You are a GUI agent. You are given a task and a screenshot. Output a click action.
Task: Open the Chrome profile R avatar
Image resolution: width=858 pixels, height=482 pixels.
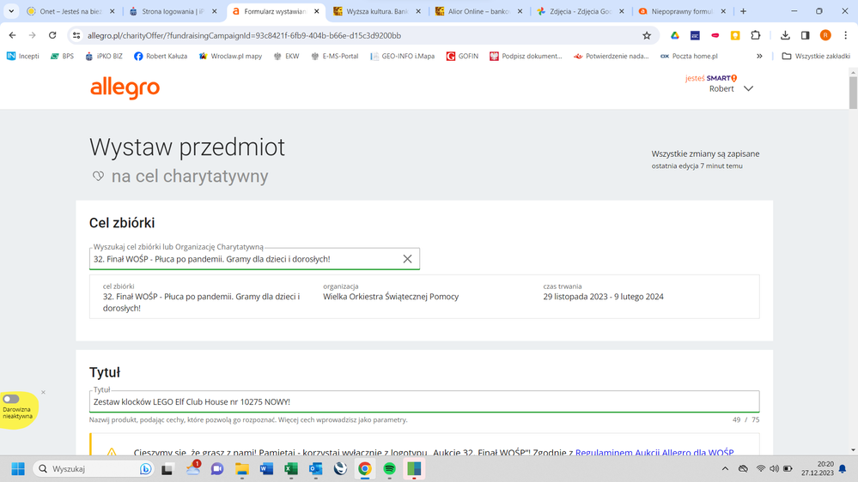(825, 35)
